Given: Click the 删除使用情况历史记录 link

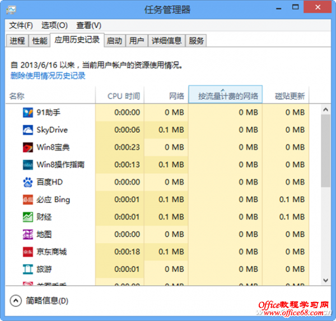Looking at the screenshot, I should (x=48, y=76).
